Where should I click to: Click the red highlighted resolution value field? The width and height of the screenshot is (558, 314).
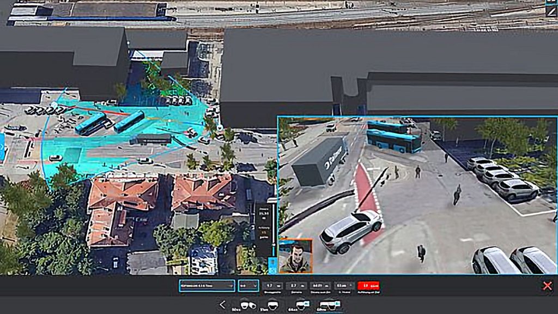[x=368, y=285]
